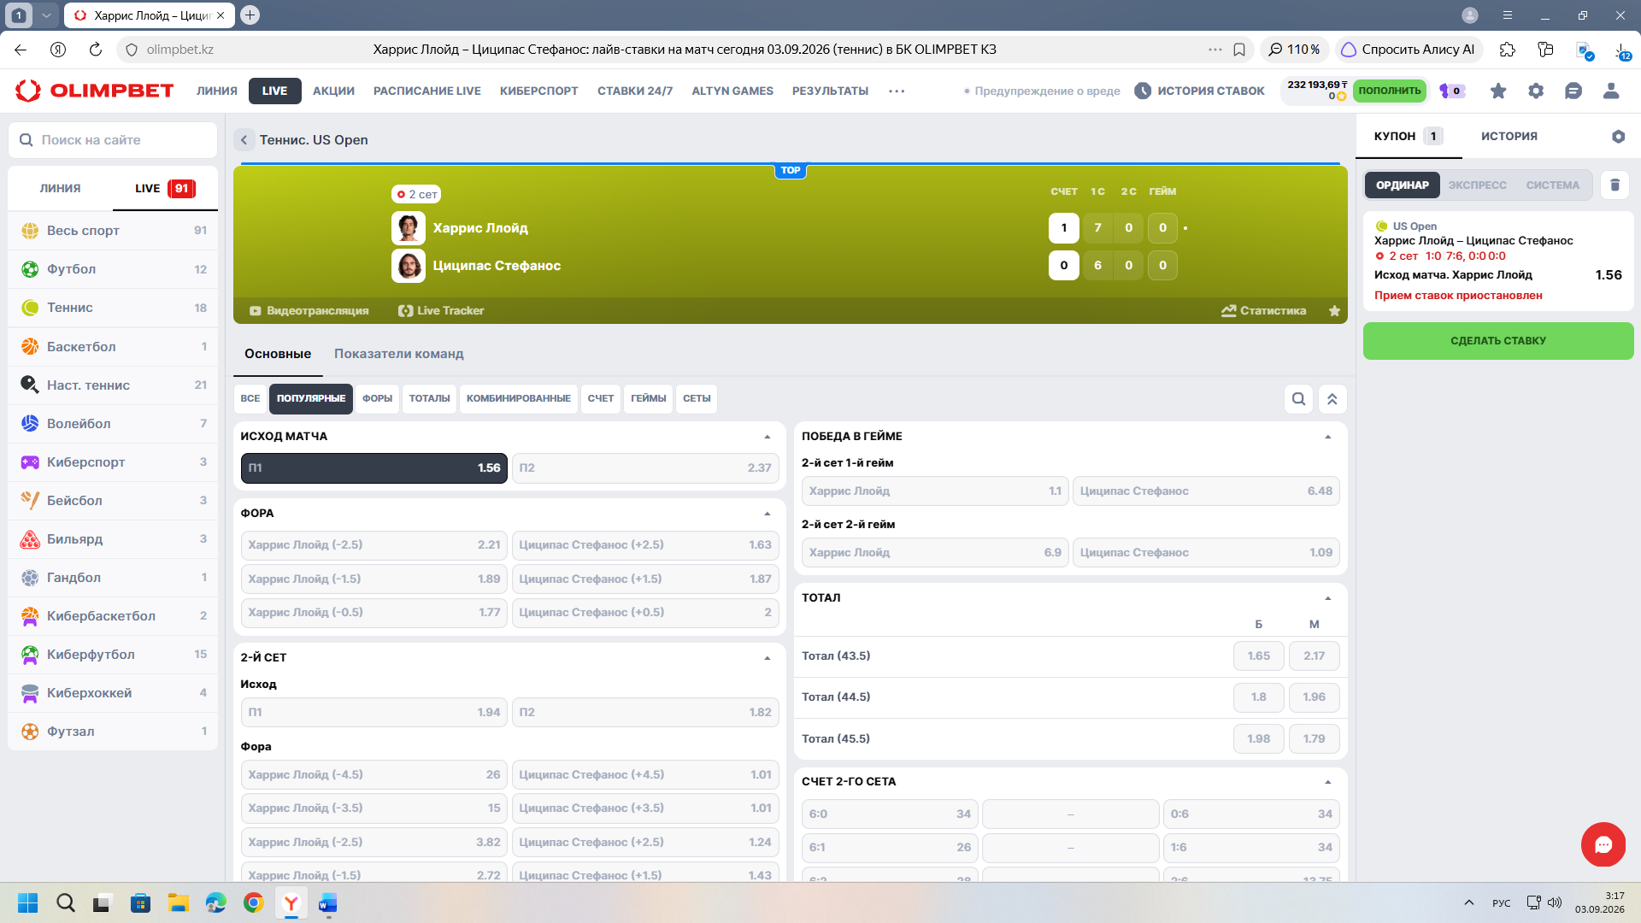1641x923 pixels.
Task: Select the Billiards balls icon
Action: (30, 539)
